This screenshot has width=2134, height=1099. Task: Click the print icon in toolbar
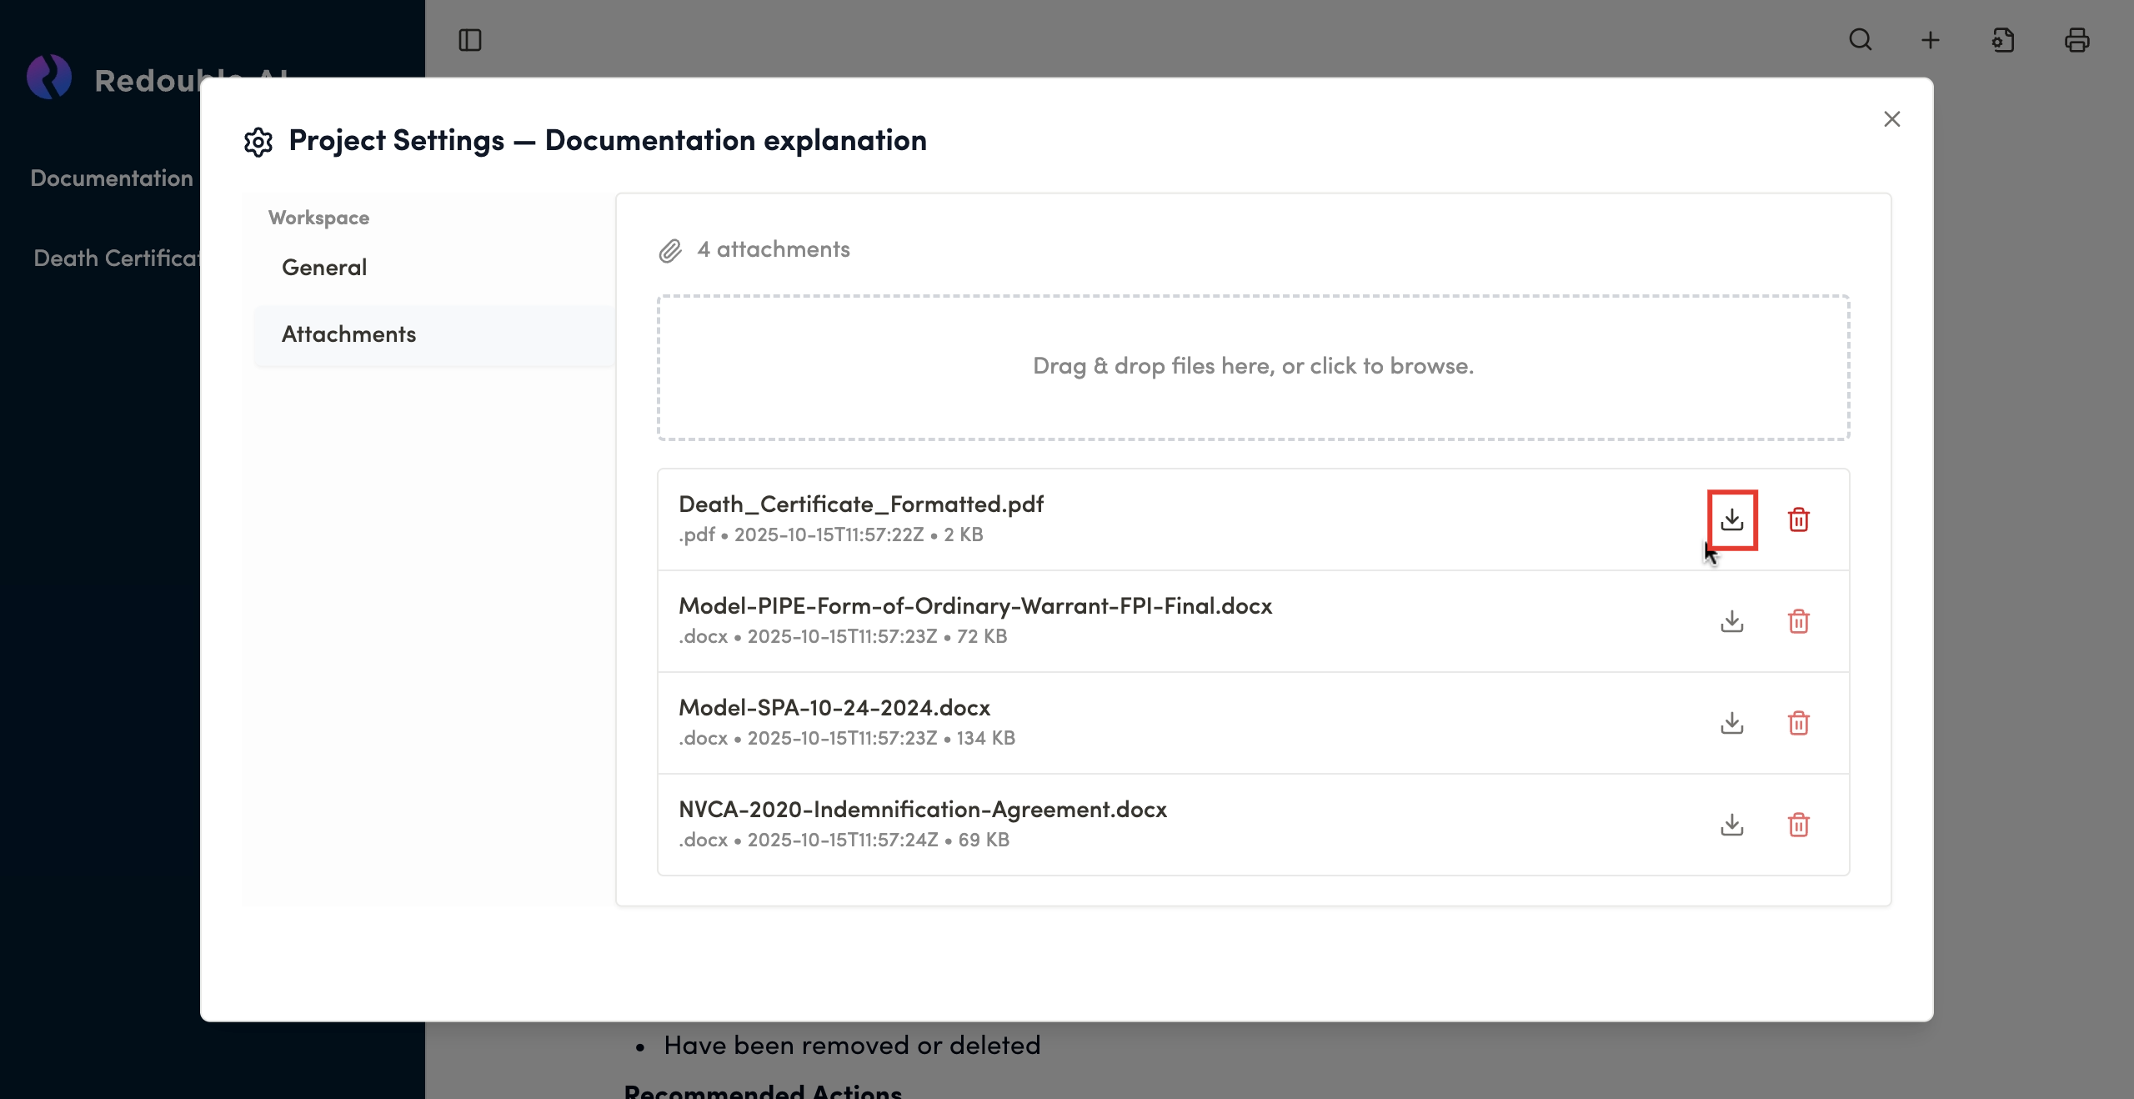(2076, 40)
